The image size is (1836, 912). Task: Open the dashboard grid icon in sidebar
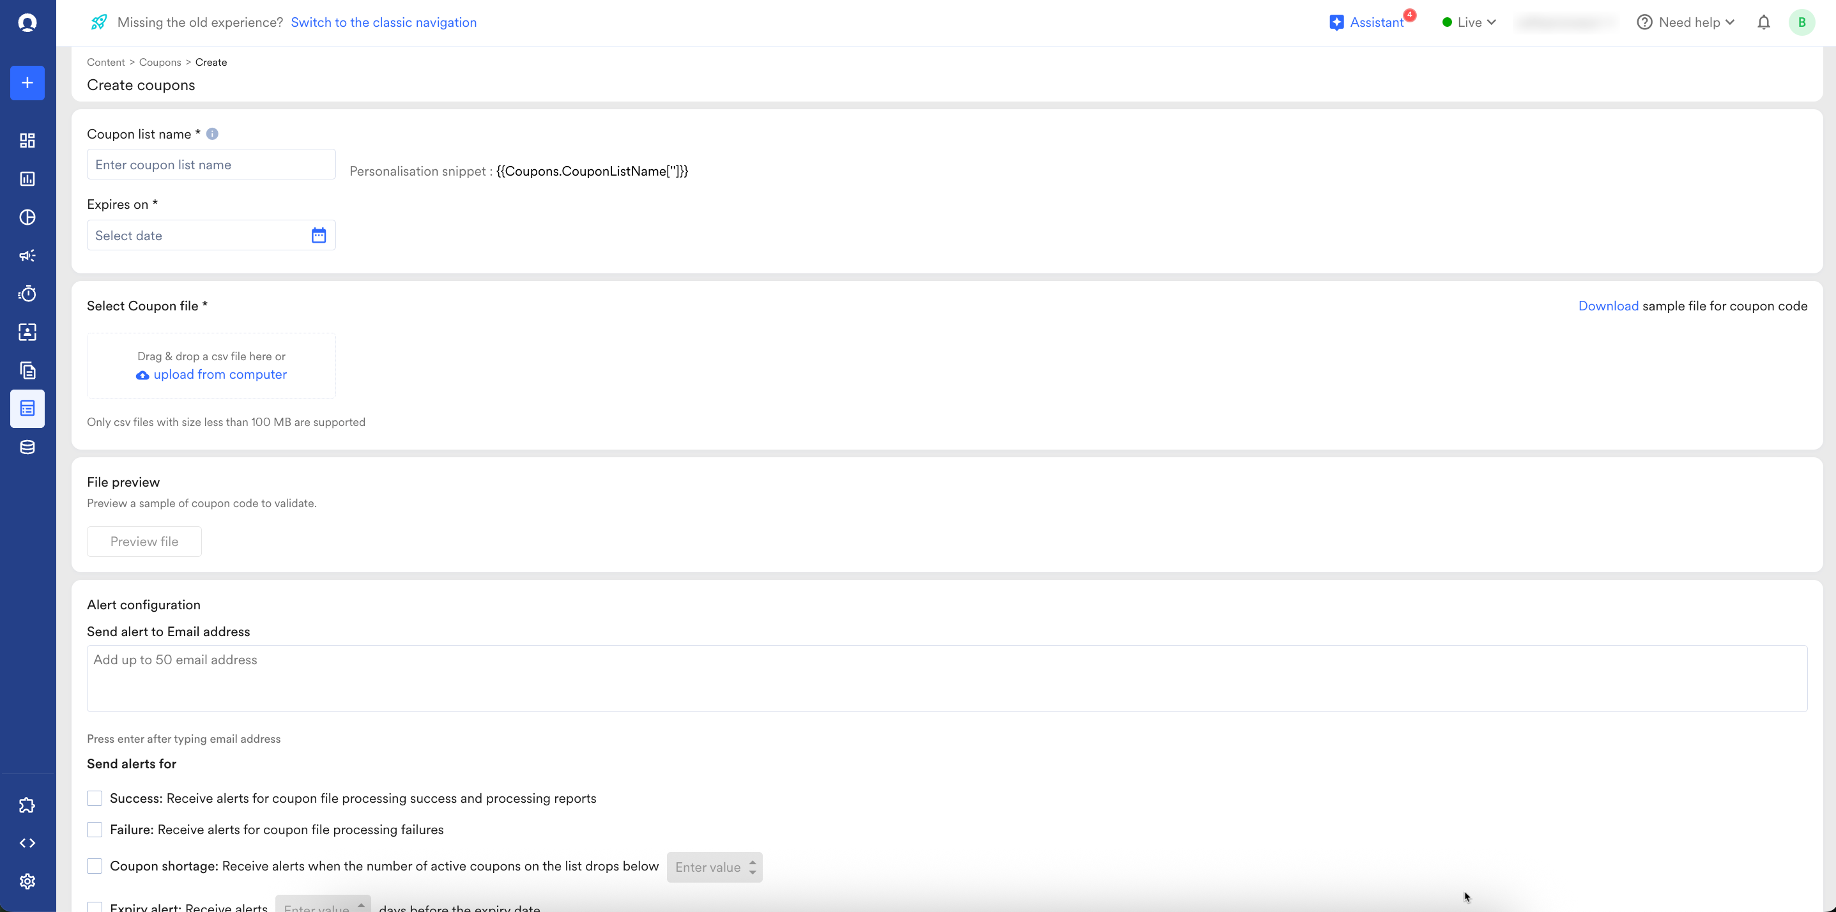pos(27,141)
